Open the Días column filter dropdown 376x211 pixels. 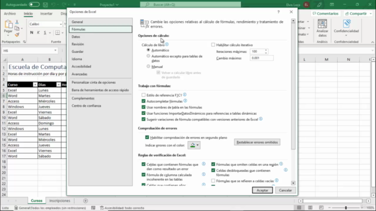pos(58,84)
